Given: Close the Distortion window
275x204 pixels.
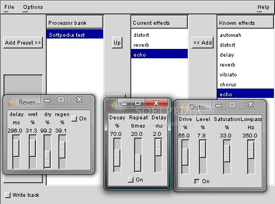Looking at the screenshot, I should (x=250, y=105).
